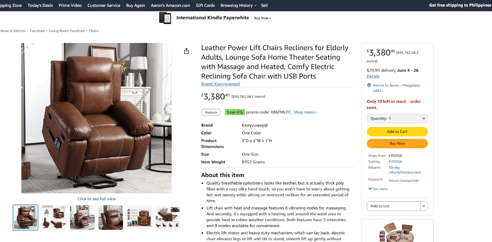Click the Living Room Furniture breadcrumb
This screenshot has width=492, height=242.
pos(66,31)
